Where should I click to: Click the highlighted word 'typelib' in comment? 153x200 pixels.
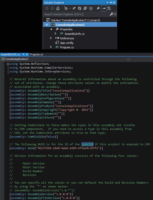[87, 144]
